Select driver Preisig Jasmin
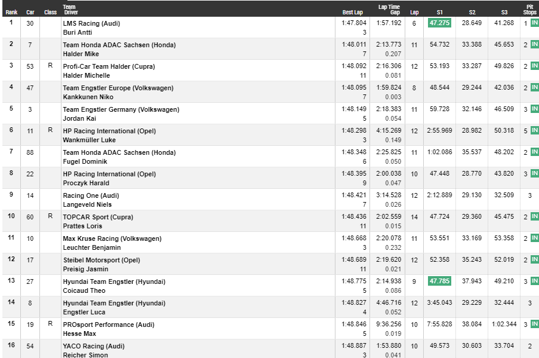The height and width of the screenshot is (358, 539). click(x=85, y=269)
